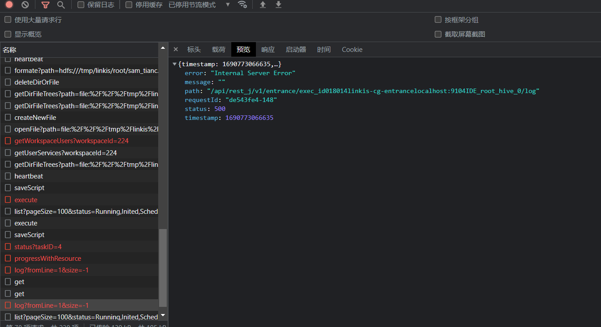Import HAR file upload arrow

[x=263, y=4]
